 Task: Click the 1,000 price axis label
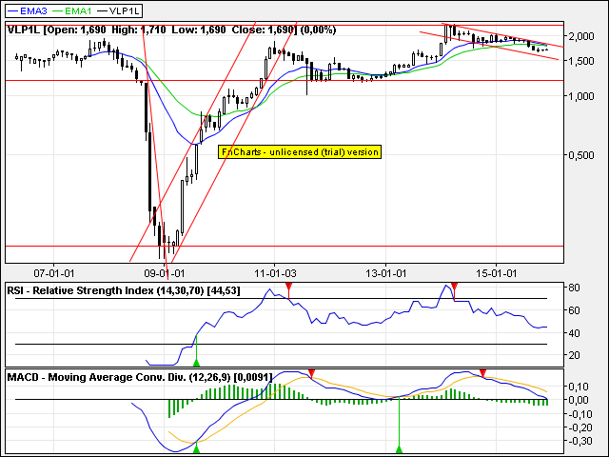point(581,96)
